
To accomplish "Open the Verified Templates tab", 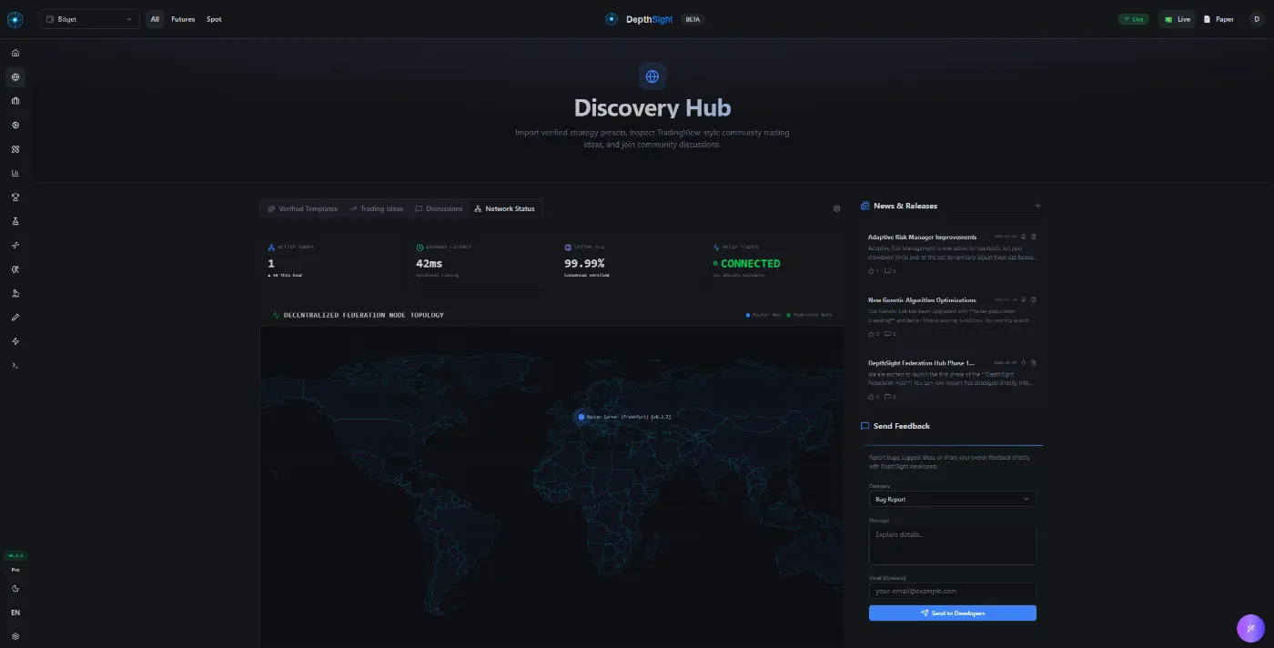I will pos(303,208).
